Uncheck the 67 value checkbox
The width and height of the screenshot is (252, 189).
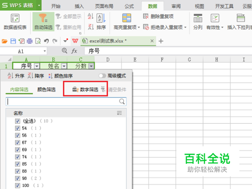tap(18, 143)
